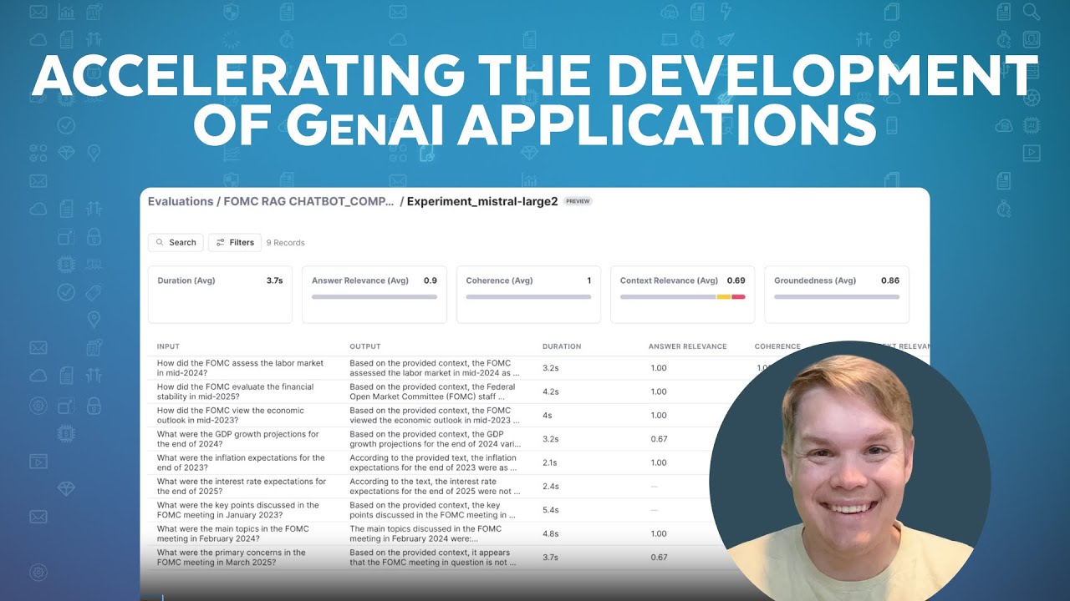
Task: Click answer relevance 1.00 in the February 2024 row
Action: pyautogui.click(x=659, y=533)
